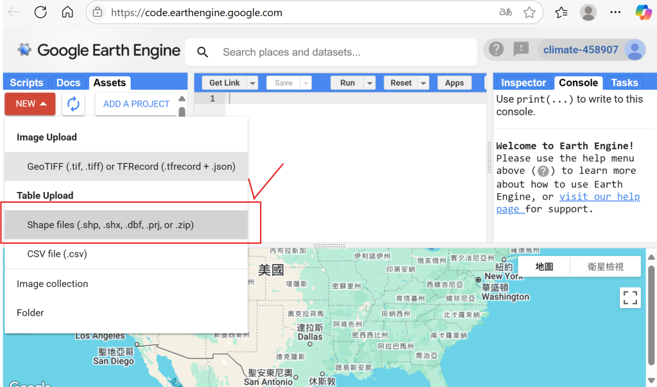The image size is (657, 387).
Task: Click the San Diego label on the map
Action: pos(114,361)
